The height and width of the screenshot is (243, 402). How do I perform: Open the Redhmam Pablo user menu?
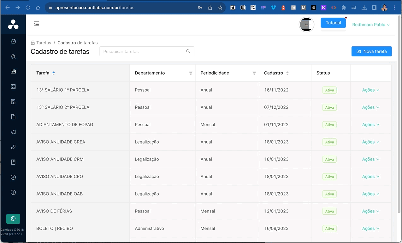pos(371,25)
